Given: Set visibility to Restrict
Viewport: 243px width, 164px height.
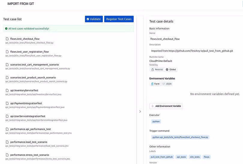Looking at the screenshot, I should tap(157, 69).
